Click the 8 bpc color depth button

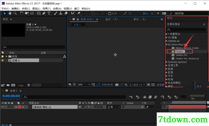21,85
